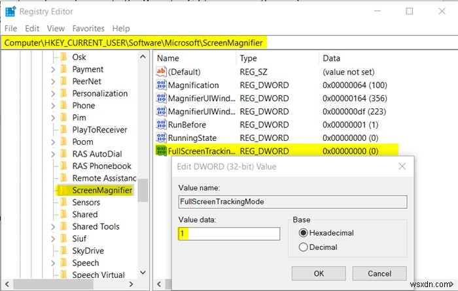Click the RAS Phonebook folder icon
The width and height of the screenshot is (458, 291).
[x=63, y=166]
